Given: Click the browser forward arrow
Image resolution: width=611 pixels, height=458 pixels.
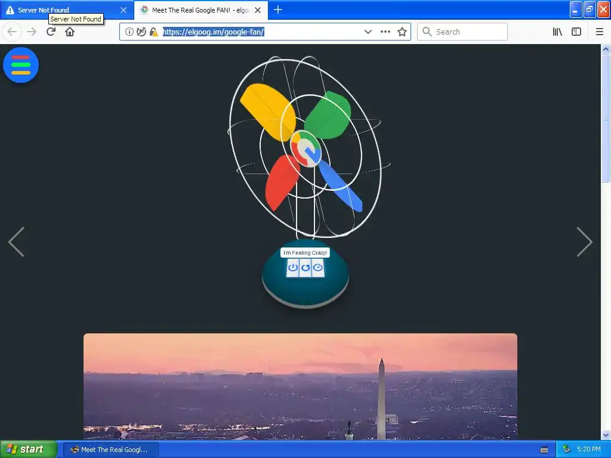Looking at the screenshot, I should 32,32.
